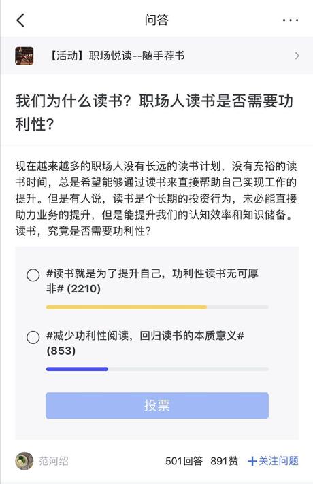Open 范河绍 avatar picture
The image size is (313, 484).
(24, 461)
